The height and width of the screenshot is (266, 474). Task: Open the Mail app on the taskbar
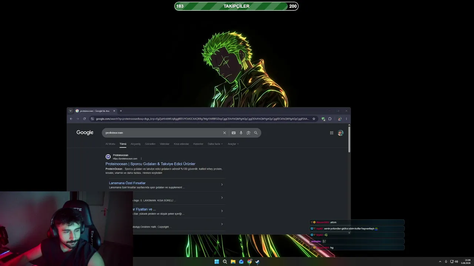pos(241,262)
